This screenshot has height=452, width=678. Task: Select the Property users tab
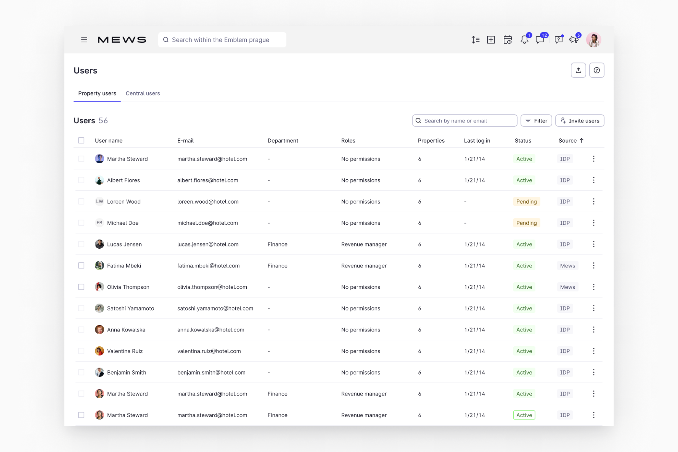pyautogui.click(x=97, y=93)
